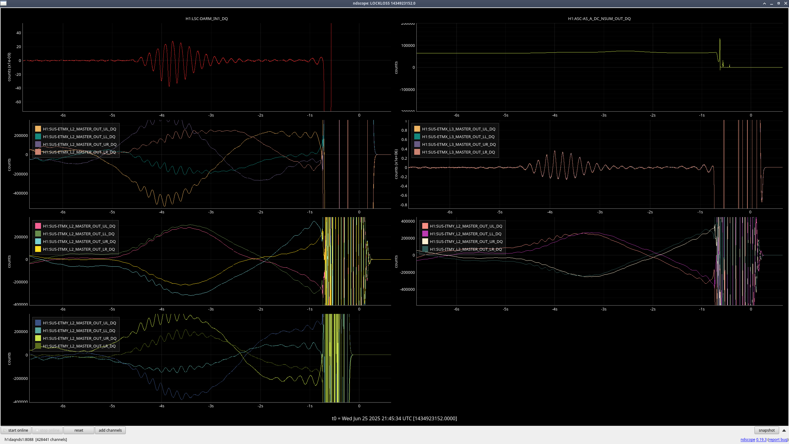Image resolution: width=789 pixels, height=444 pixels.
Task: Select H1:SUS-ITMY_L2_MASTER_OUT_UR_DQ legend label
Action: (x=466, y=241)
